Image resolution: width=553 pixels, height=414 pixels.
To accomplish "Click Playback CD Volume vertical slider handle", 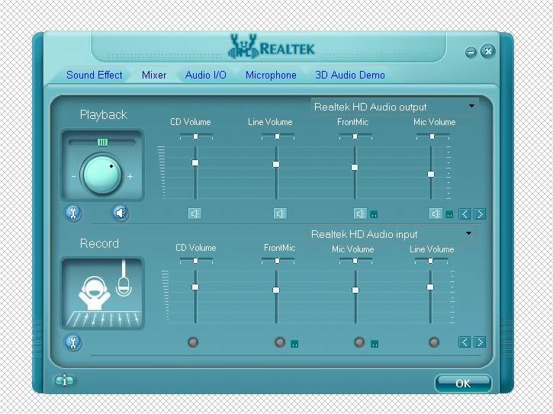I will [195, 162].
